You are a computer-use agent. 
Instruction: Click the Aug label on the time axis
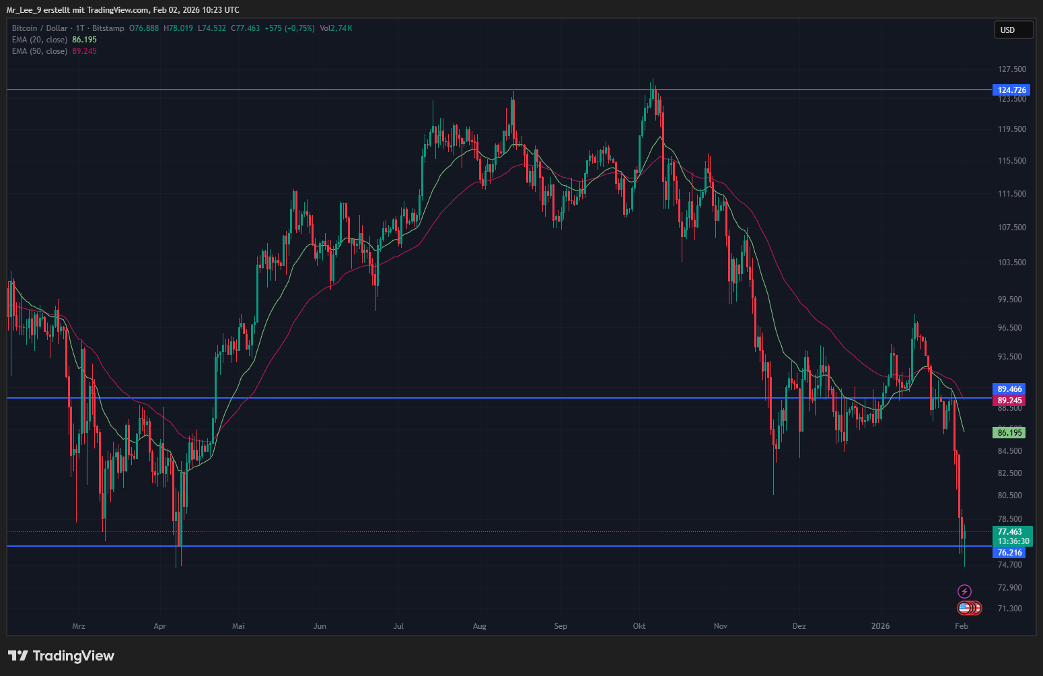[479, 626]
